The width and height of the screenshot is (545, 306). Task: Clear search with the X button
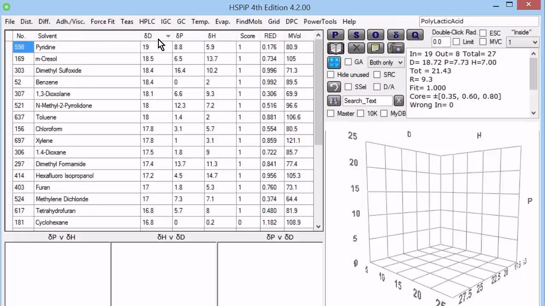coord(398,101)
